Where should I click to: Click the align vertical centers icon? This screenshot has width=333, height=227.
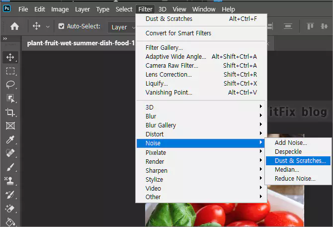(x=288, y=26)
